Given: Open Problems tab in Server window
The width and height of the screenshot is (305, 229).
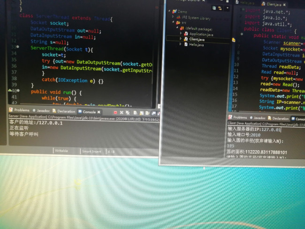Looking at the screenshot, I should point(19,110).
